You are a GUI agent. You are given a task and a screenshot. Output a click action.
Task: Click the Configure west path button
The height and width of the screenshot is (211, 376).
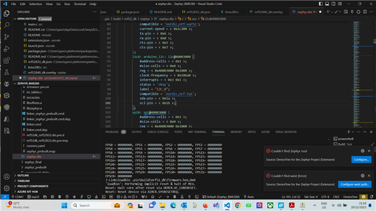pyautogui.click(x=355, y=184)
